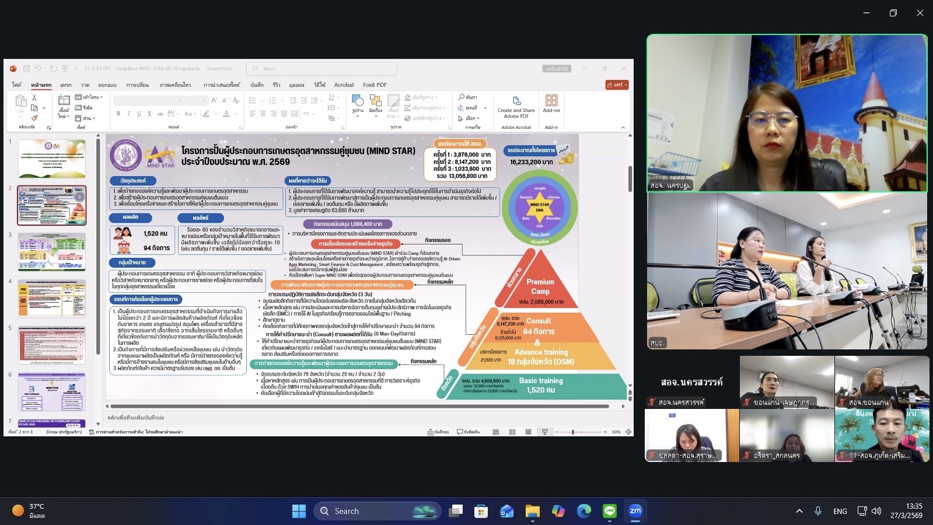The height and width of the screenshot is (525, 933).
Task: Click the Cut scissors icon
Action: [x=34, y=97]
